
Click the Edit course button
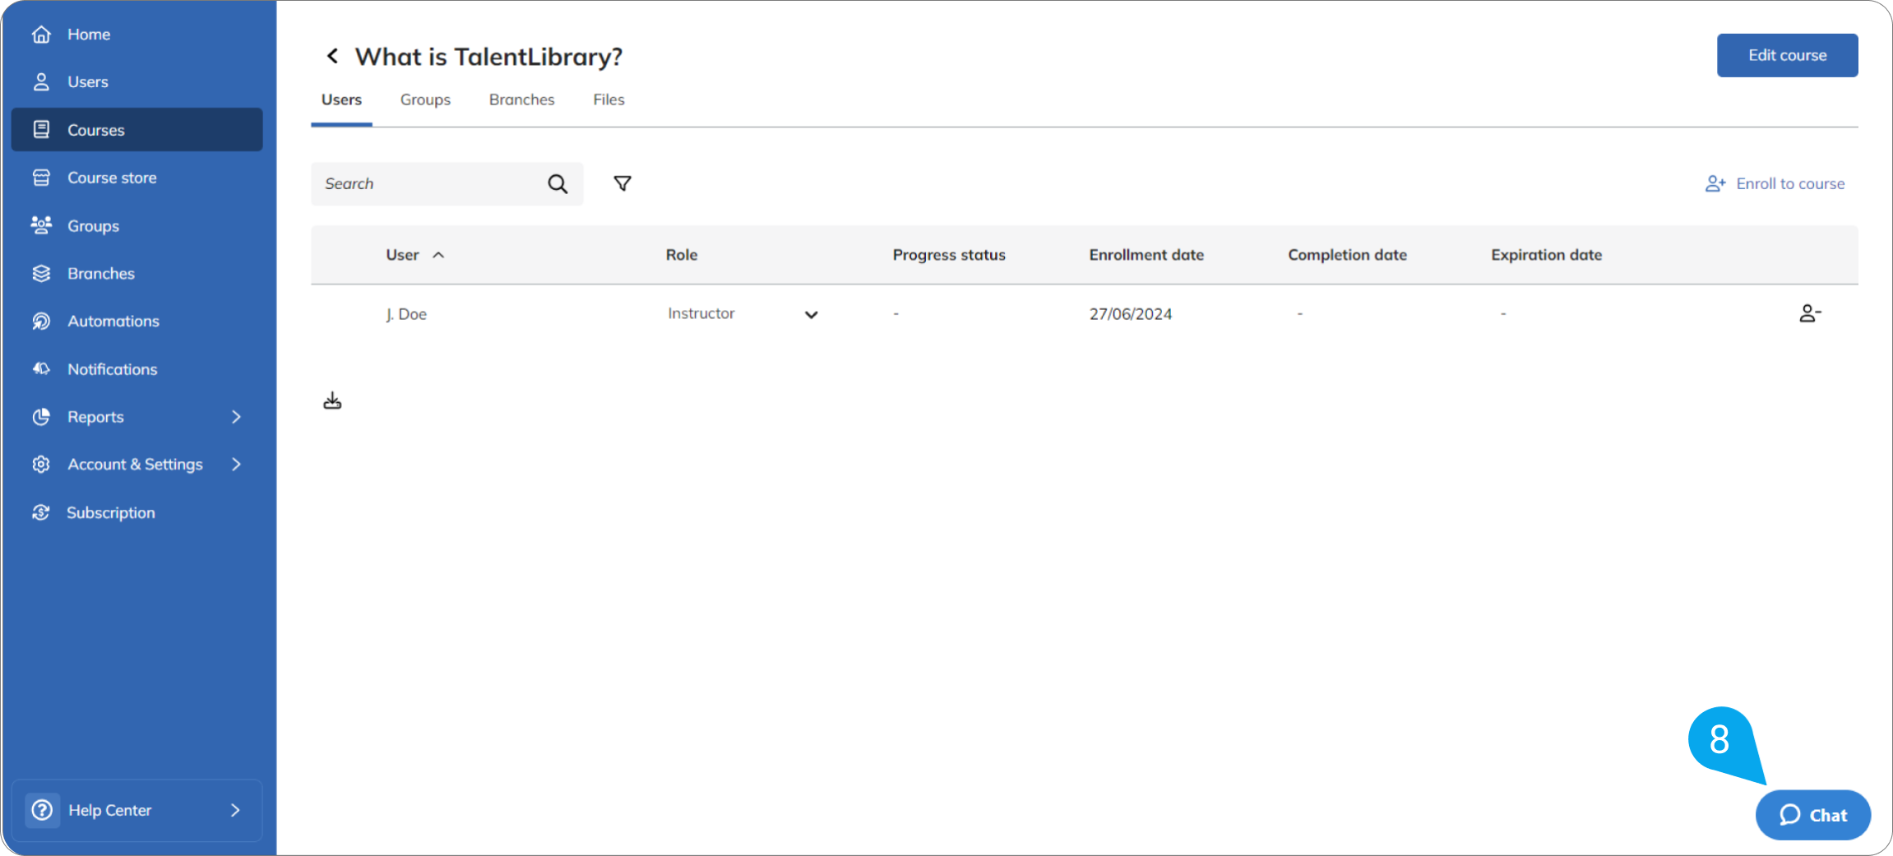pyautogui.click(x=1787, y=55)
